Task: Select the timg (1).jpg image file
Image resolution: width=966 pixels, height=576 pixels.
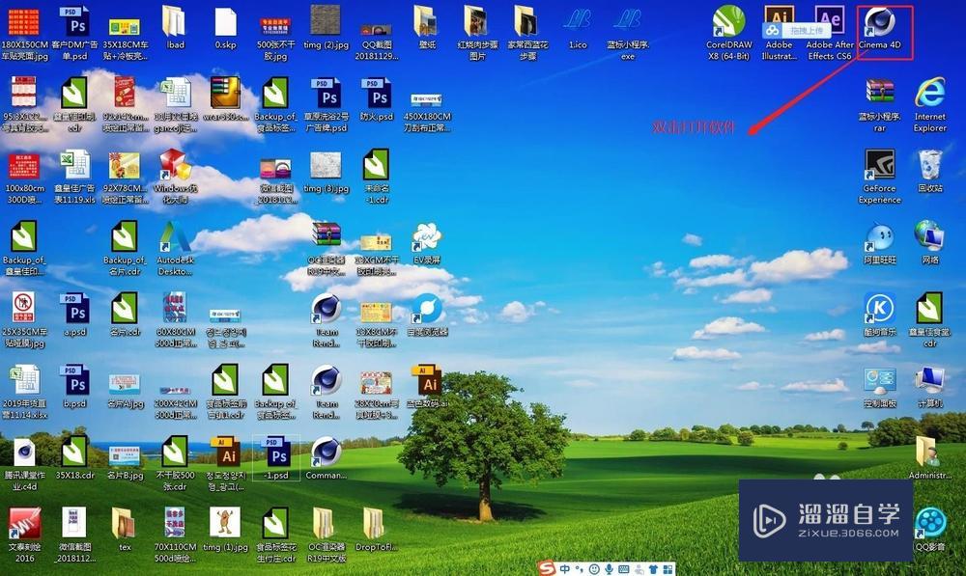Action: tap(225, 530)
